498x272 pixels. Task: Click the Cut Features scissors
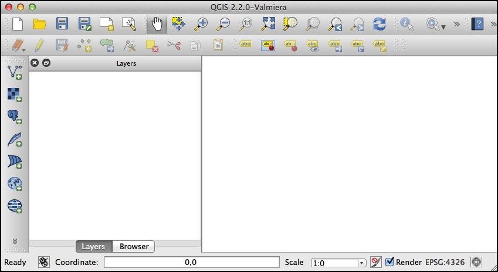click(174, 45)
